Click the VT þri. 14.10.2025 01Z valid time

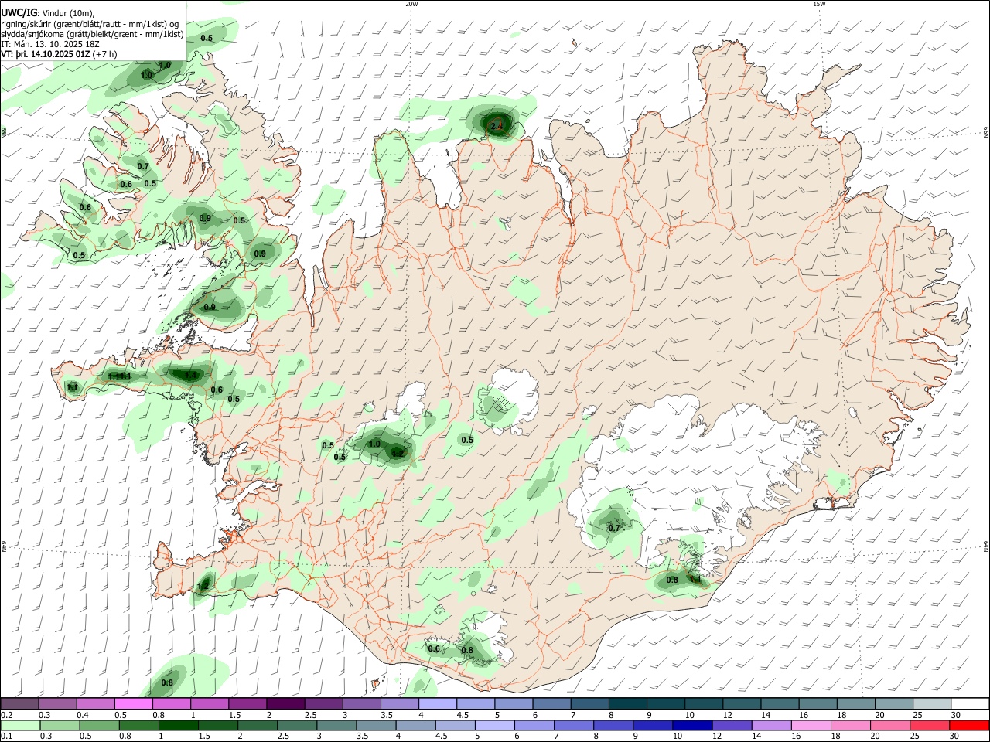45,54
